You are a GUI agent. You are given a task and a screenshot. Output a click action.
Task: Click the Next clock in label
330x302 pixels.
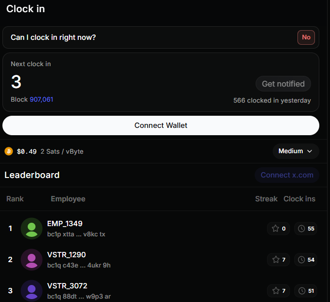point(31,64)
